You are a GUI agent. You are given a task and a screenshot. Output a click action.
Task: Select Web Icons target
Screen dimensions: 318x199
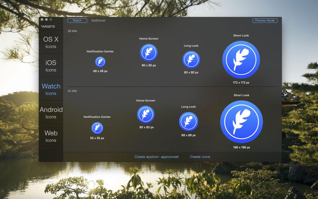pyautogui.click(x=51, y=136)
